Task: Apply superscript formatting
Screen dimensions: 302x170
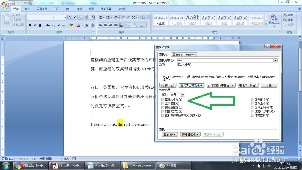Action: pyautogui.click(x=58, y=25)
